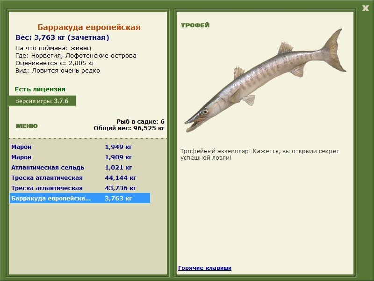
Task: Click the Версия игры 3.7.6 badge
Action: (42, 101)
